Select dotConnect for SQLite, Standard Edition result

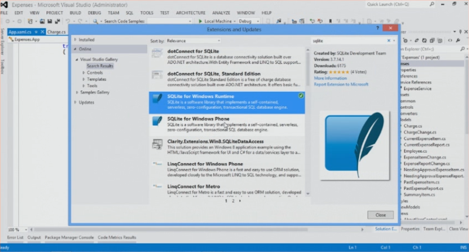tap(227, 80)
